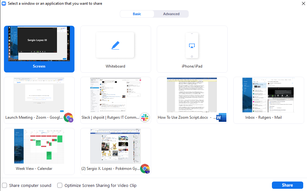This screenshot has height=191, width=307.
Task: Select the Sergio X. Lopez Pokémon window thumbnail
Action: [115, 146]
